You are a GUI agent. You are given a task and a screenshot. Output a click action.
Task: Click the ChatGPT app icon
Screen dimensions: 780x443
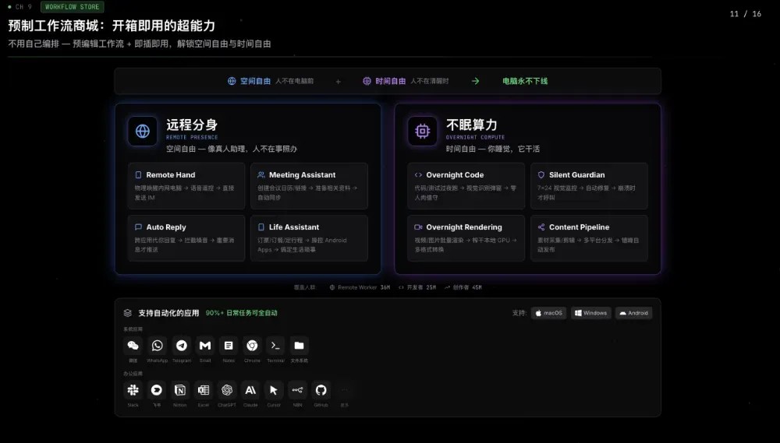click(x=227, y=390)
